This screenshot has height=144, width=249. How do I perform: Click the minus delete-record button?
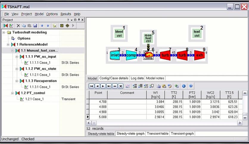coord(115,86)
